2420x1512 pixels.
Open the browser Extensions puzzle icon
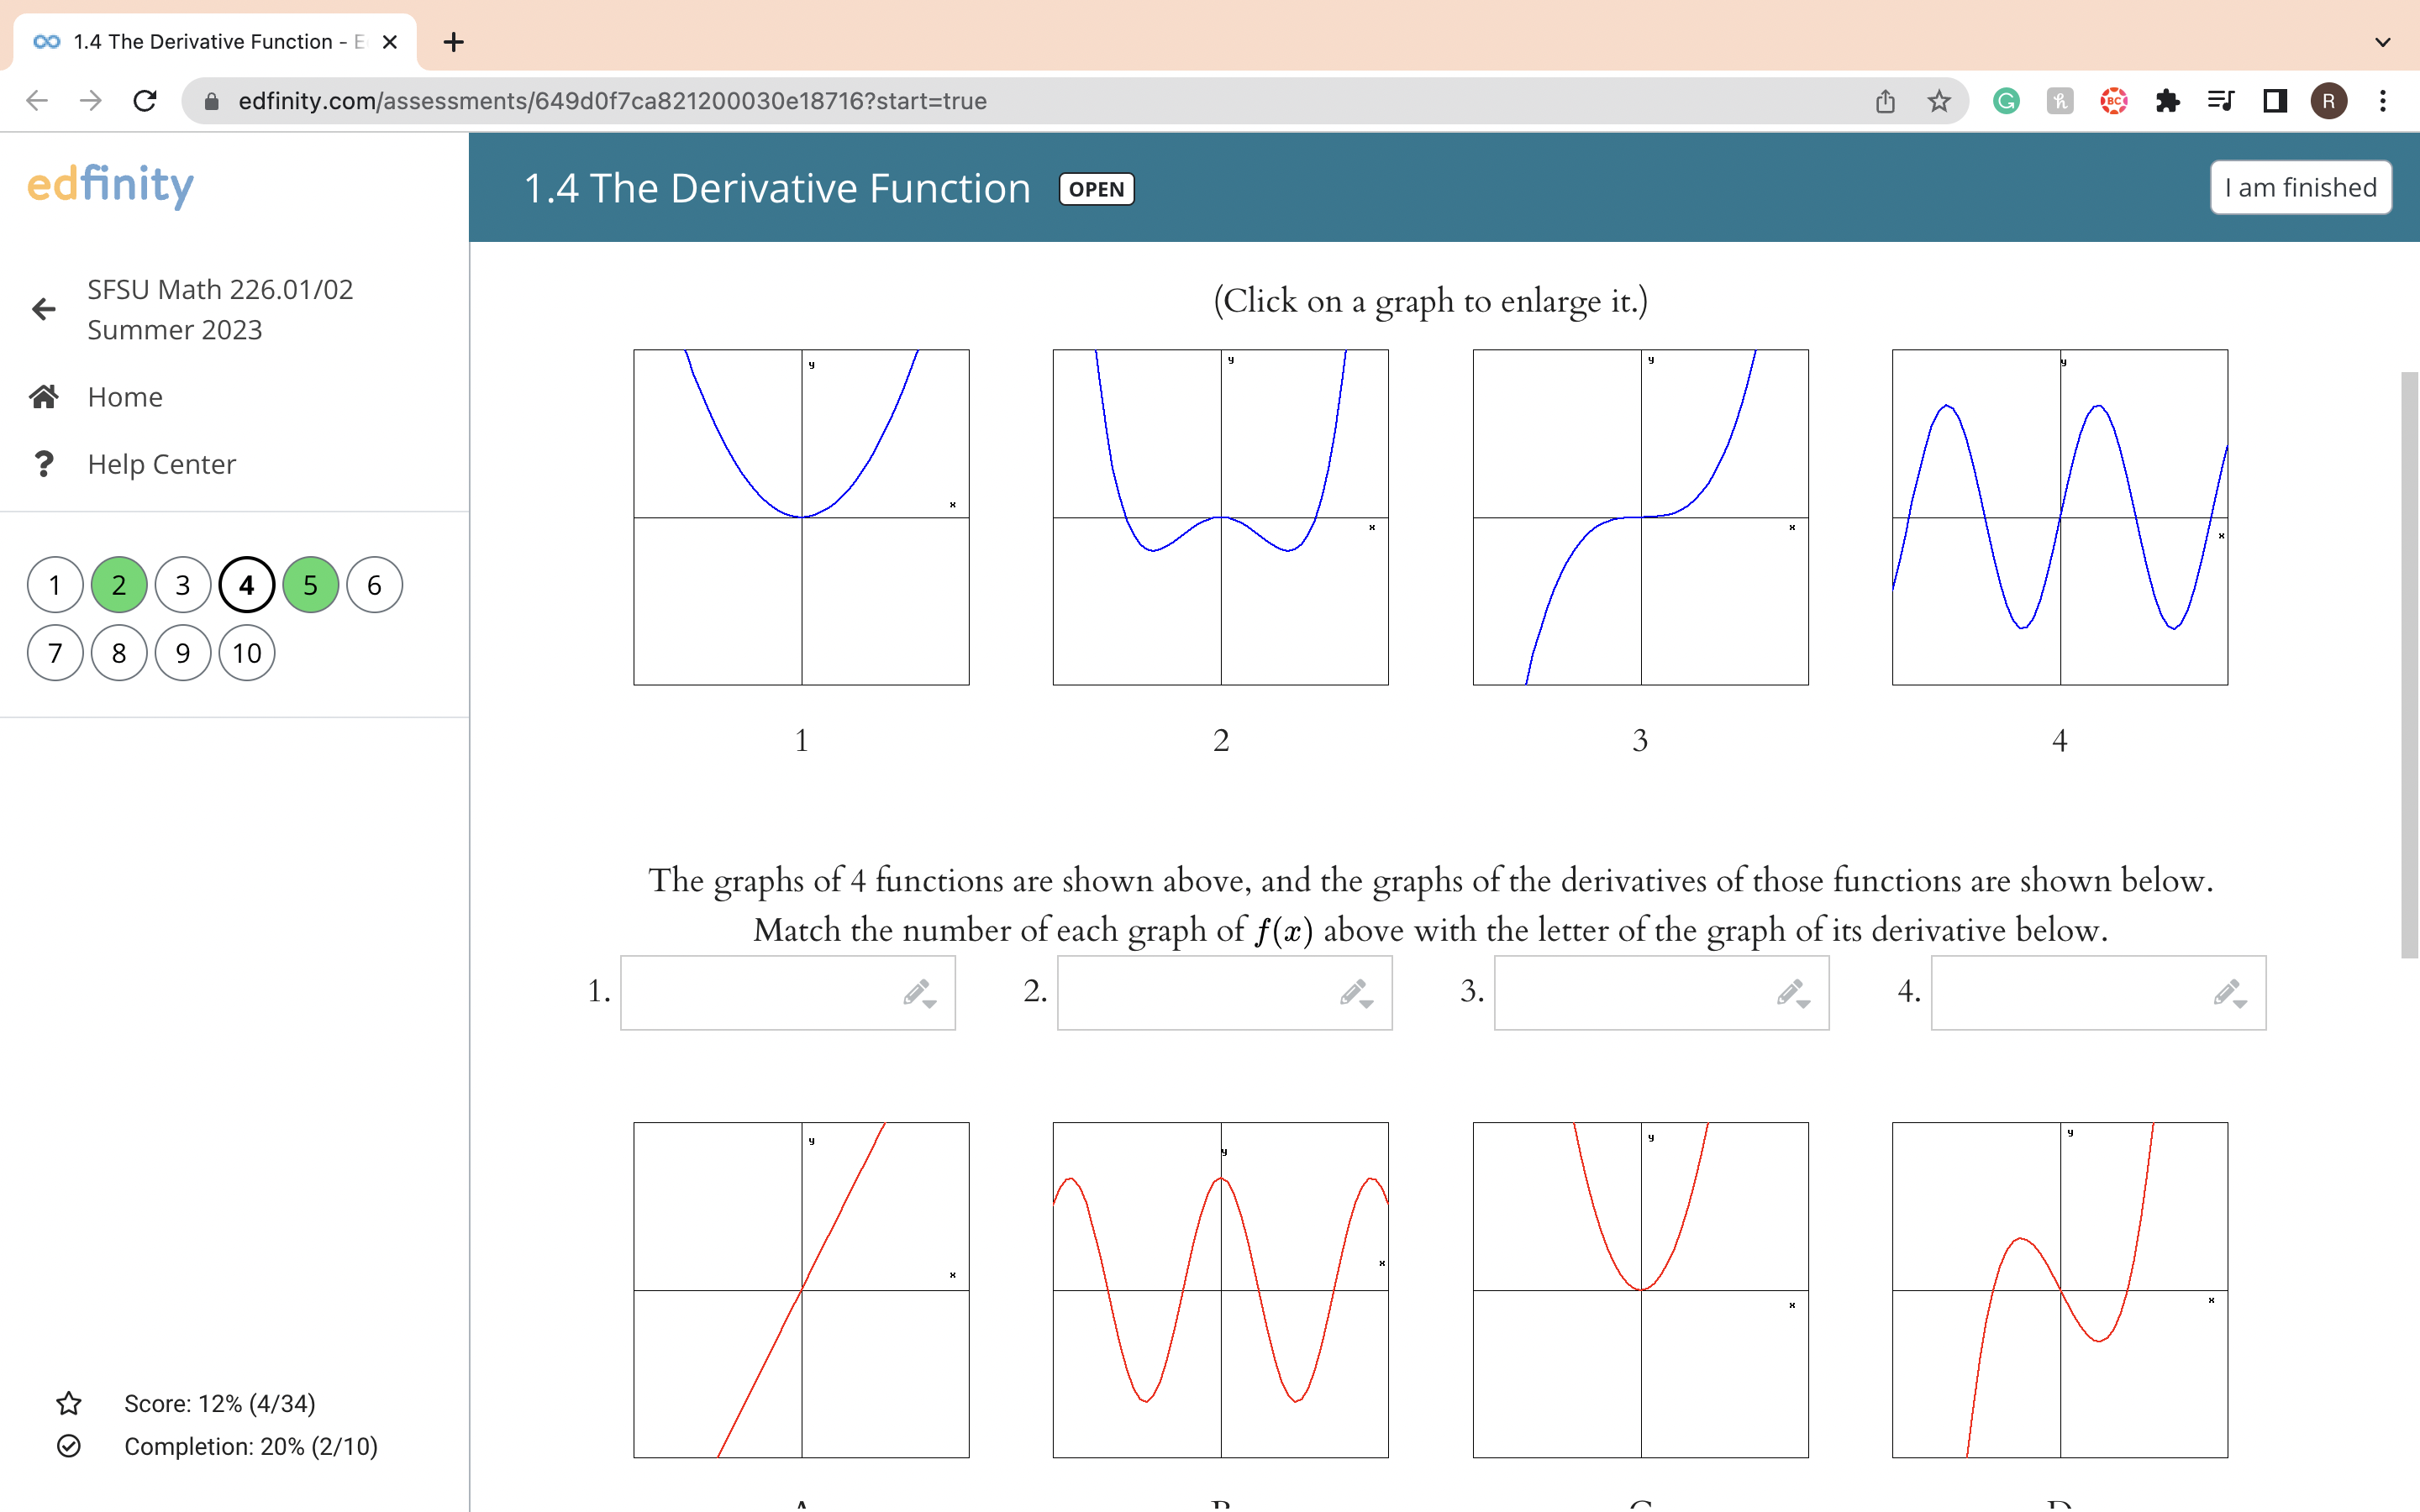(2167, 101)
